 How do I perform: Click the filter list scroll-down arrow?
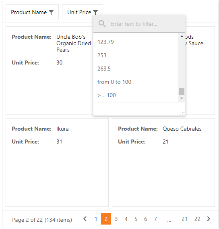pyautogui.click(x=182, y=98)
